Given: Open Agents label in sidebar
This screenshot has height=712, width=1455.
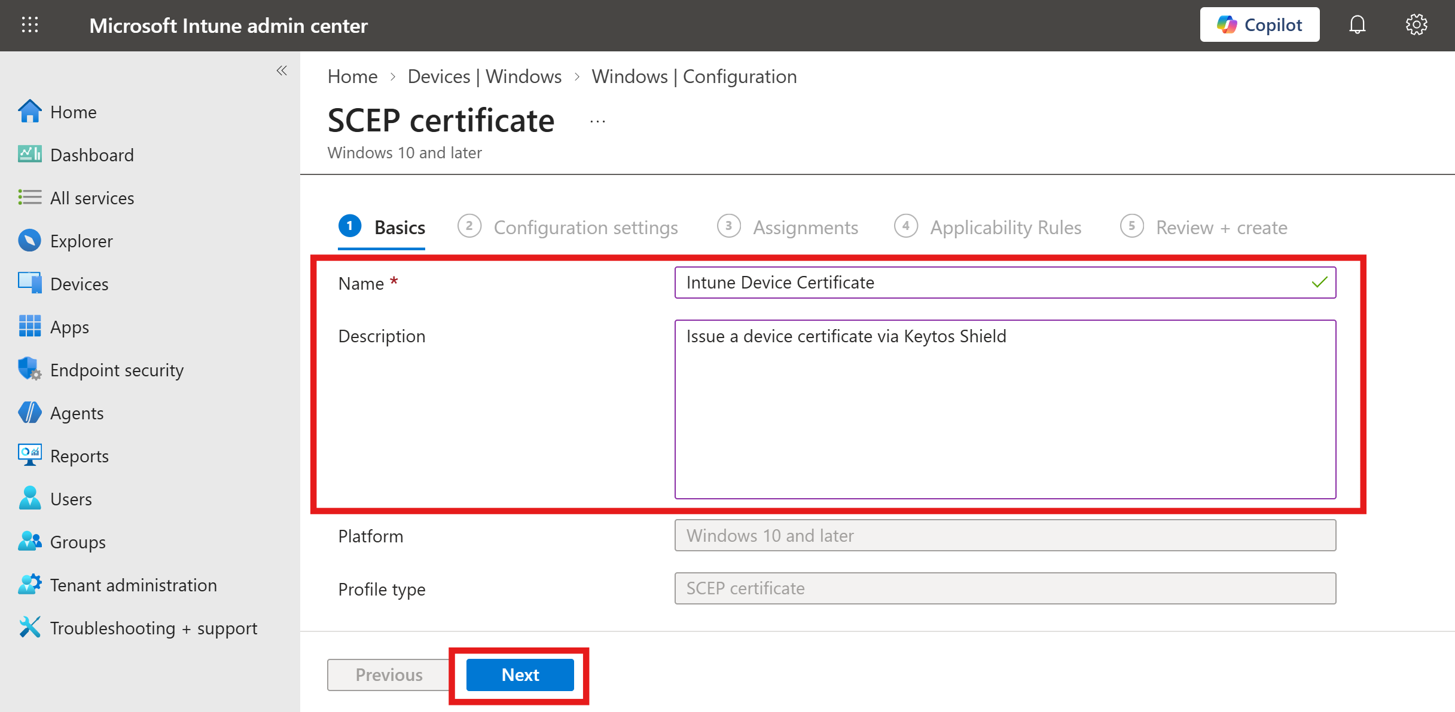Looking at the screenshot, I should pyautogui.click(x=77, y=413).
